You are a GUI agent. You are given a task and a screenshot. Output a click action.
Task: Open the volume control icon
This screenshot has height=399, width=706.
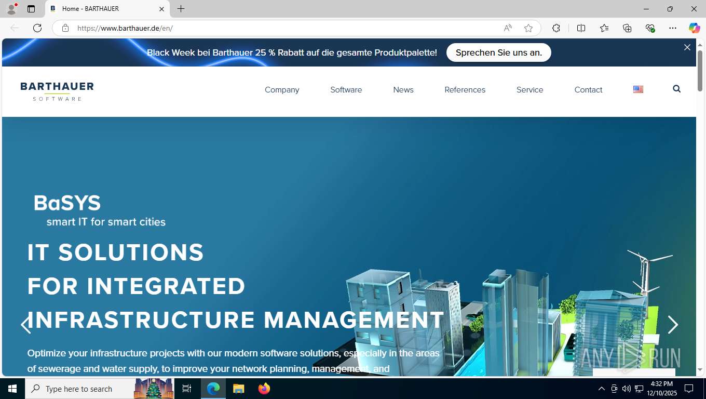627,389
